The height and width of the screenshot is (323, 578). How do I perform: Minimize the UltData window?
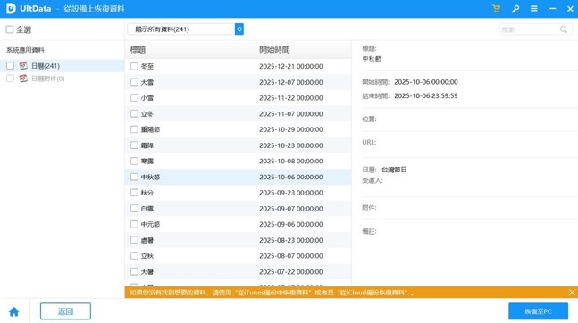click(552, 8)
